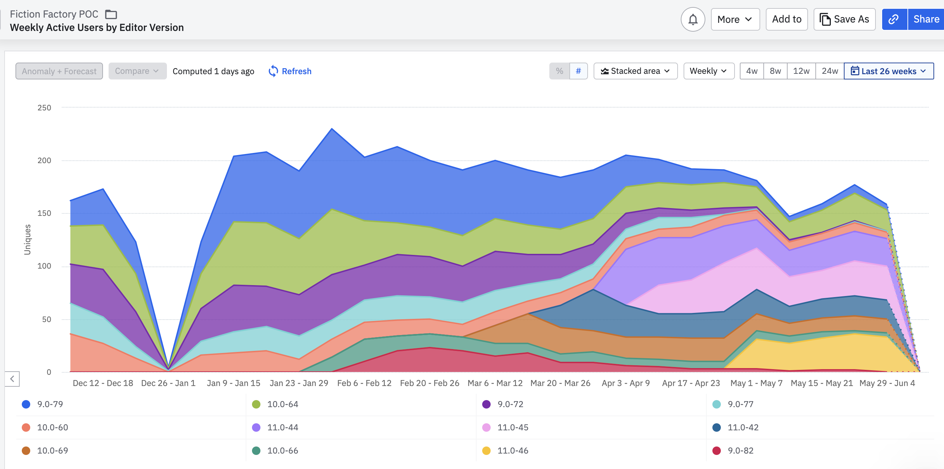Click the calendar icon in Last 26 weeks
This screenshot has width=944, height=469.
(856, 71)
